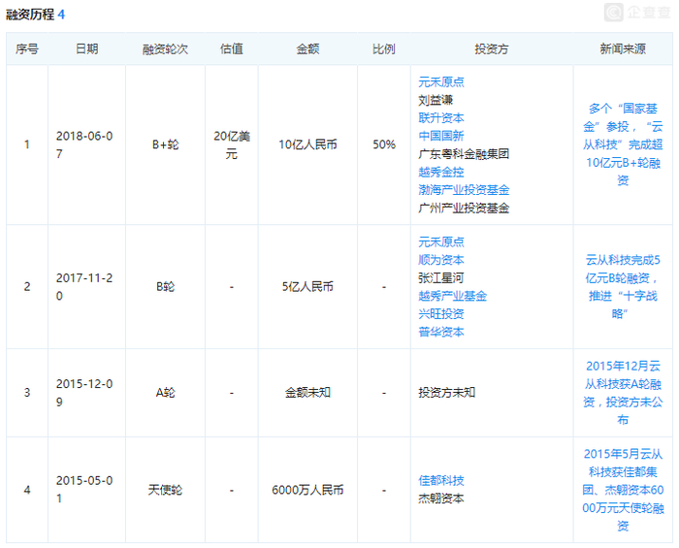Select the 广州产业投资基金 investor text
The image size is (679, 548).
tap(464, 209)
